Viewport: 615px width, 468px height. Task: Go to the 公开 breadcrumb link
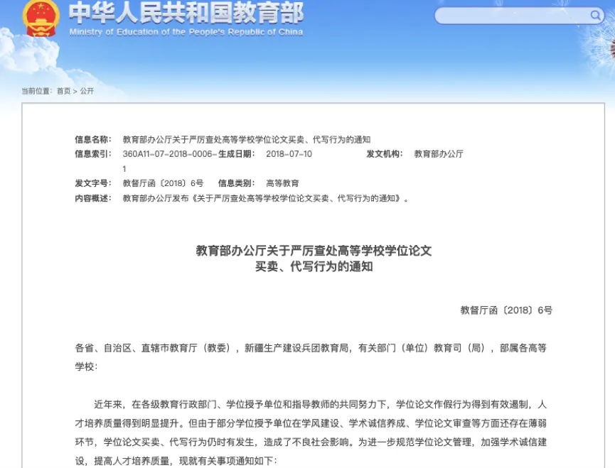[87, 91]
